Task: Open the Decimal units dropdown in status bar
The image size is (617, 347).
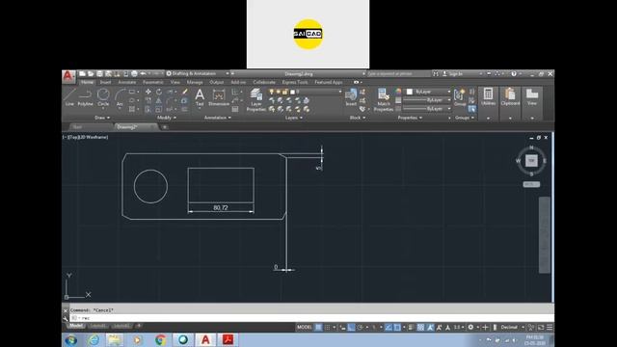Action: click(x=512, y=327)
